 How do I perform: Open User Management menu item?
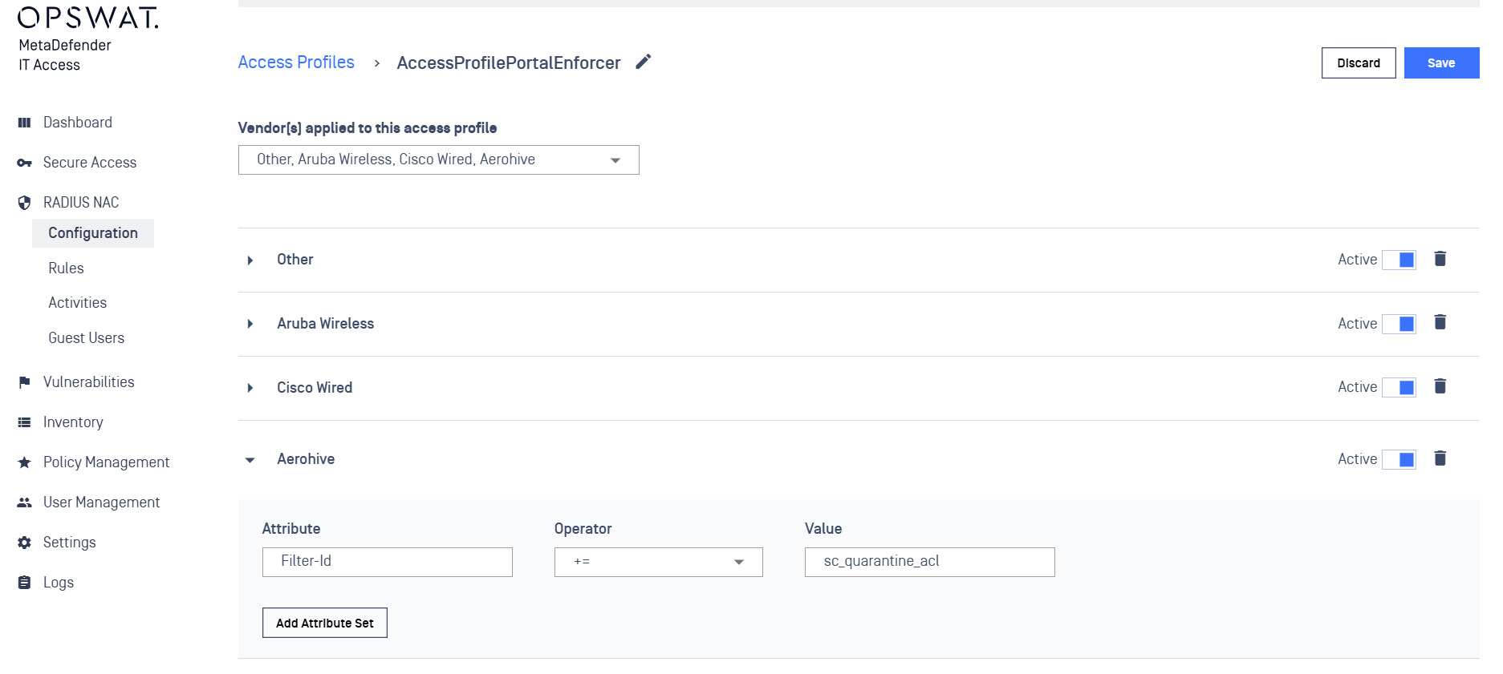click(x=101, y=502)
